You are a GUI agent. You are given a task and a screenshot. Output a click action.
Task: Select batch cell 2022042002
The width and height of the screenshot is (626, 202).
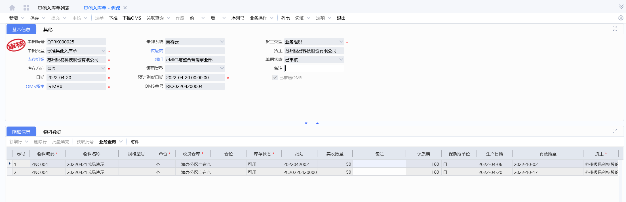299,164
